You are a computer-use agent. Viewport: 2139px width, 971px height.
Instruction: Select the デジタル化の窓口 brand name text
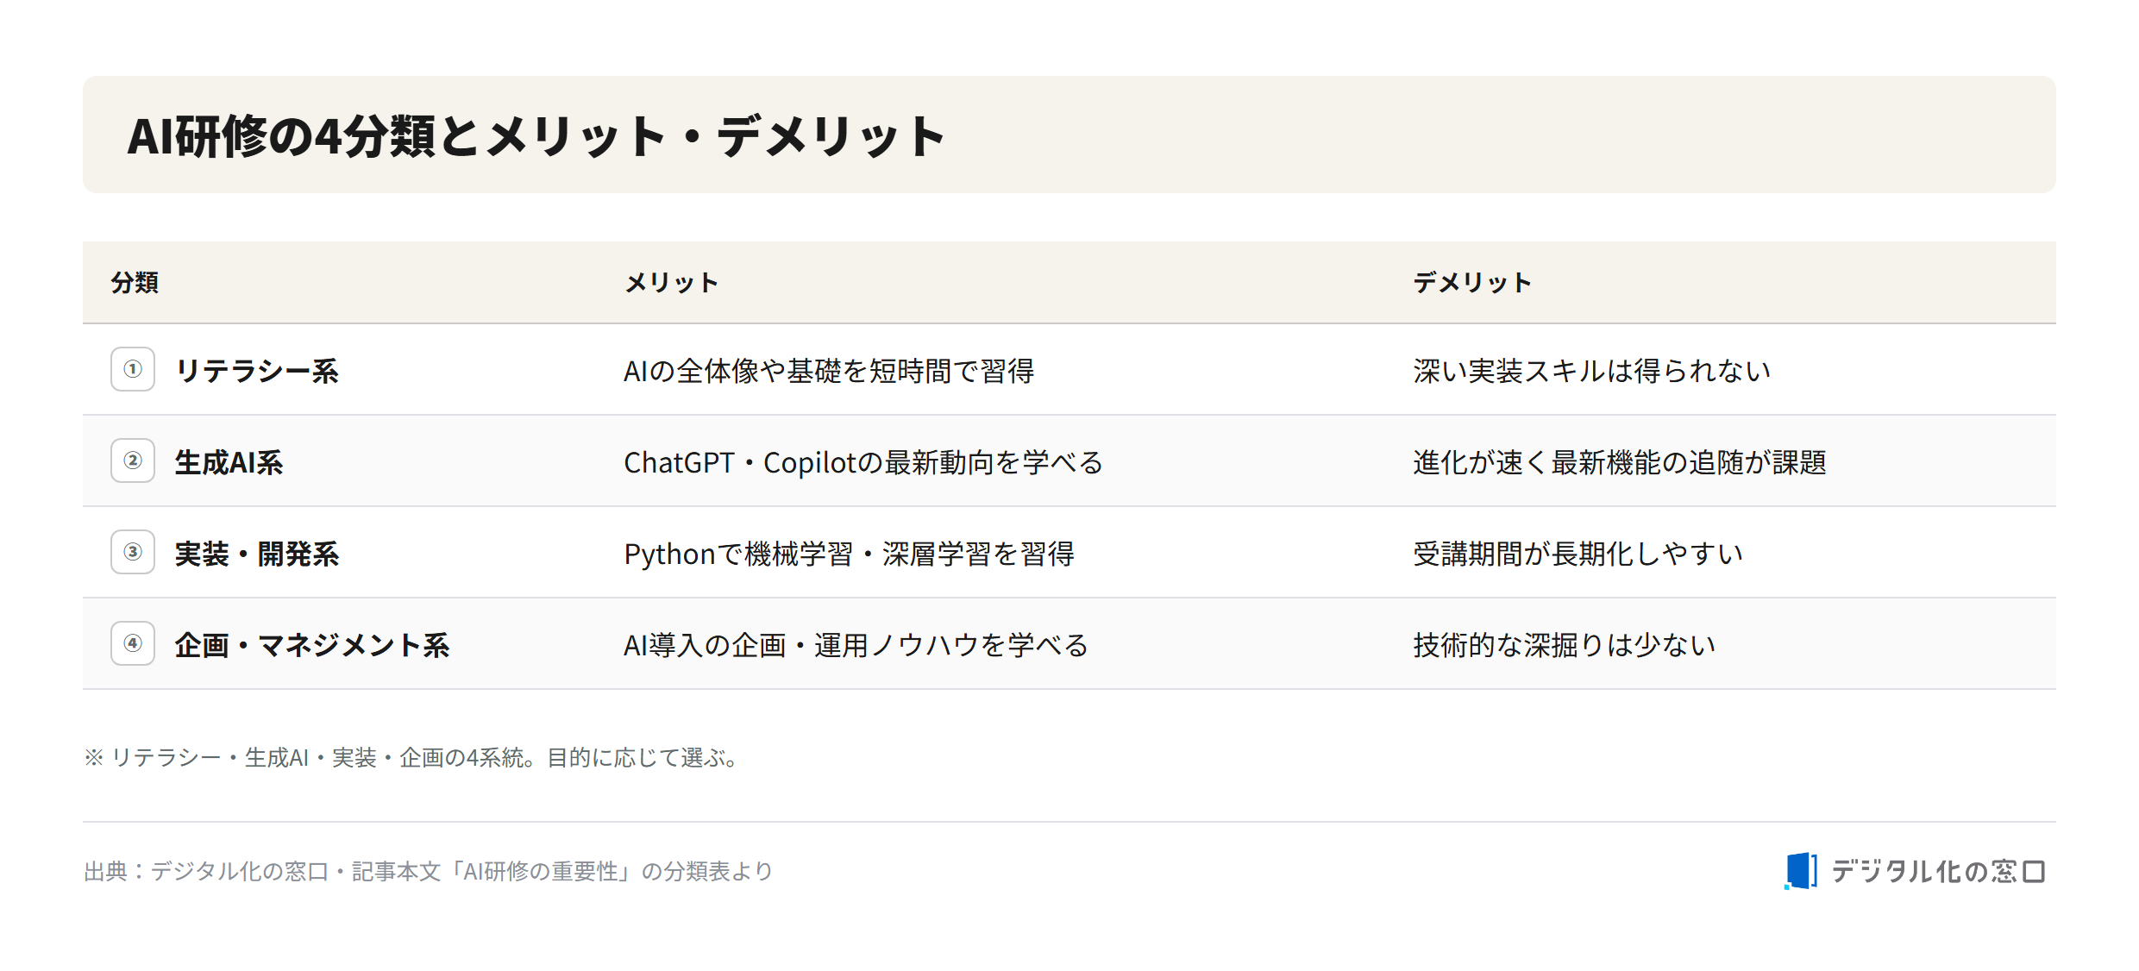click(x=1938, y=871)
